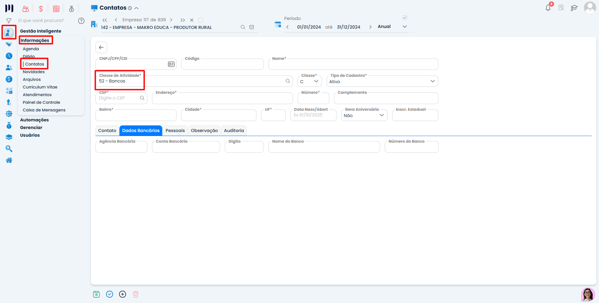The height and width of the screenshot is (303, 599).
Task: Click the add new record plus icon
Action: (123, 294)
